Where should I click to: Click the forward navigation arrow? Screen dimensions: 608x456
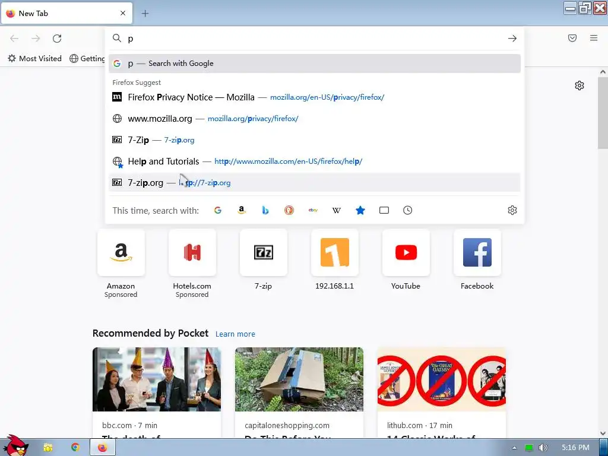pyautogui.click(x=36, y=39)
